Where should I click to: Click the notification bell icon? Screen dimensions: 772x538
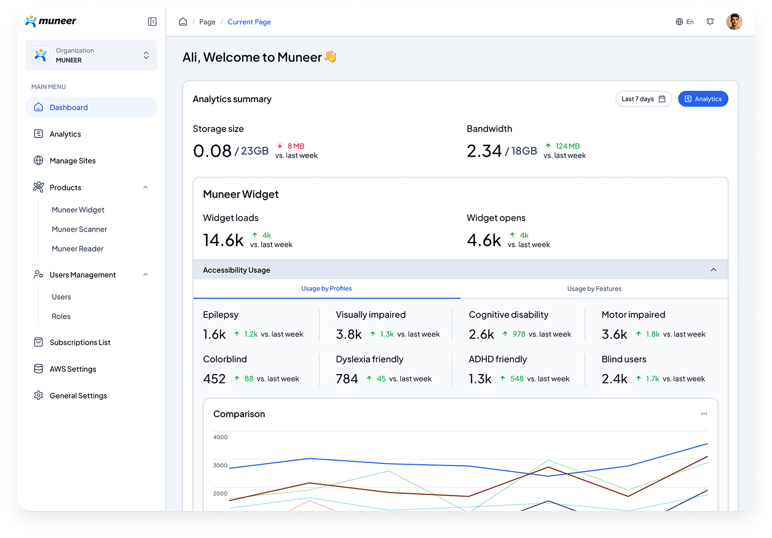click(710, 21)
